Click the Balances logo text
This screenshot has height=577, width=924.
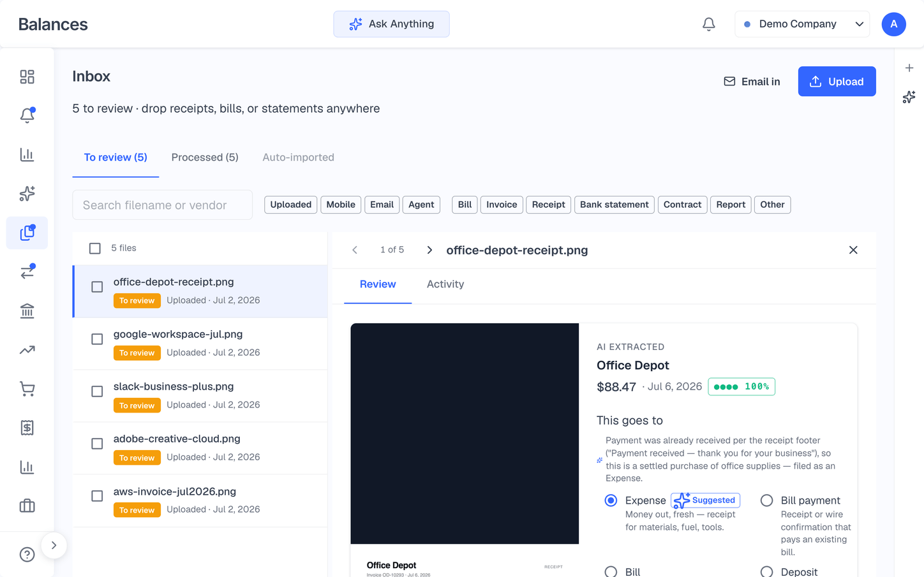53,24
